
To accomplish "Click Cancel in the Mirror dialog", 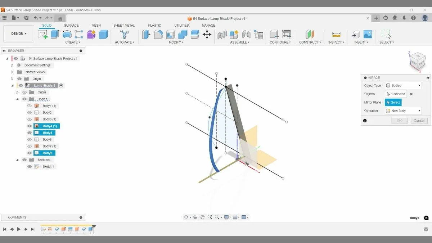I will click(x=419, y=121).
